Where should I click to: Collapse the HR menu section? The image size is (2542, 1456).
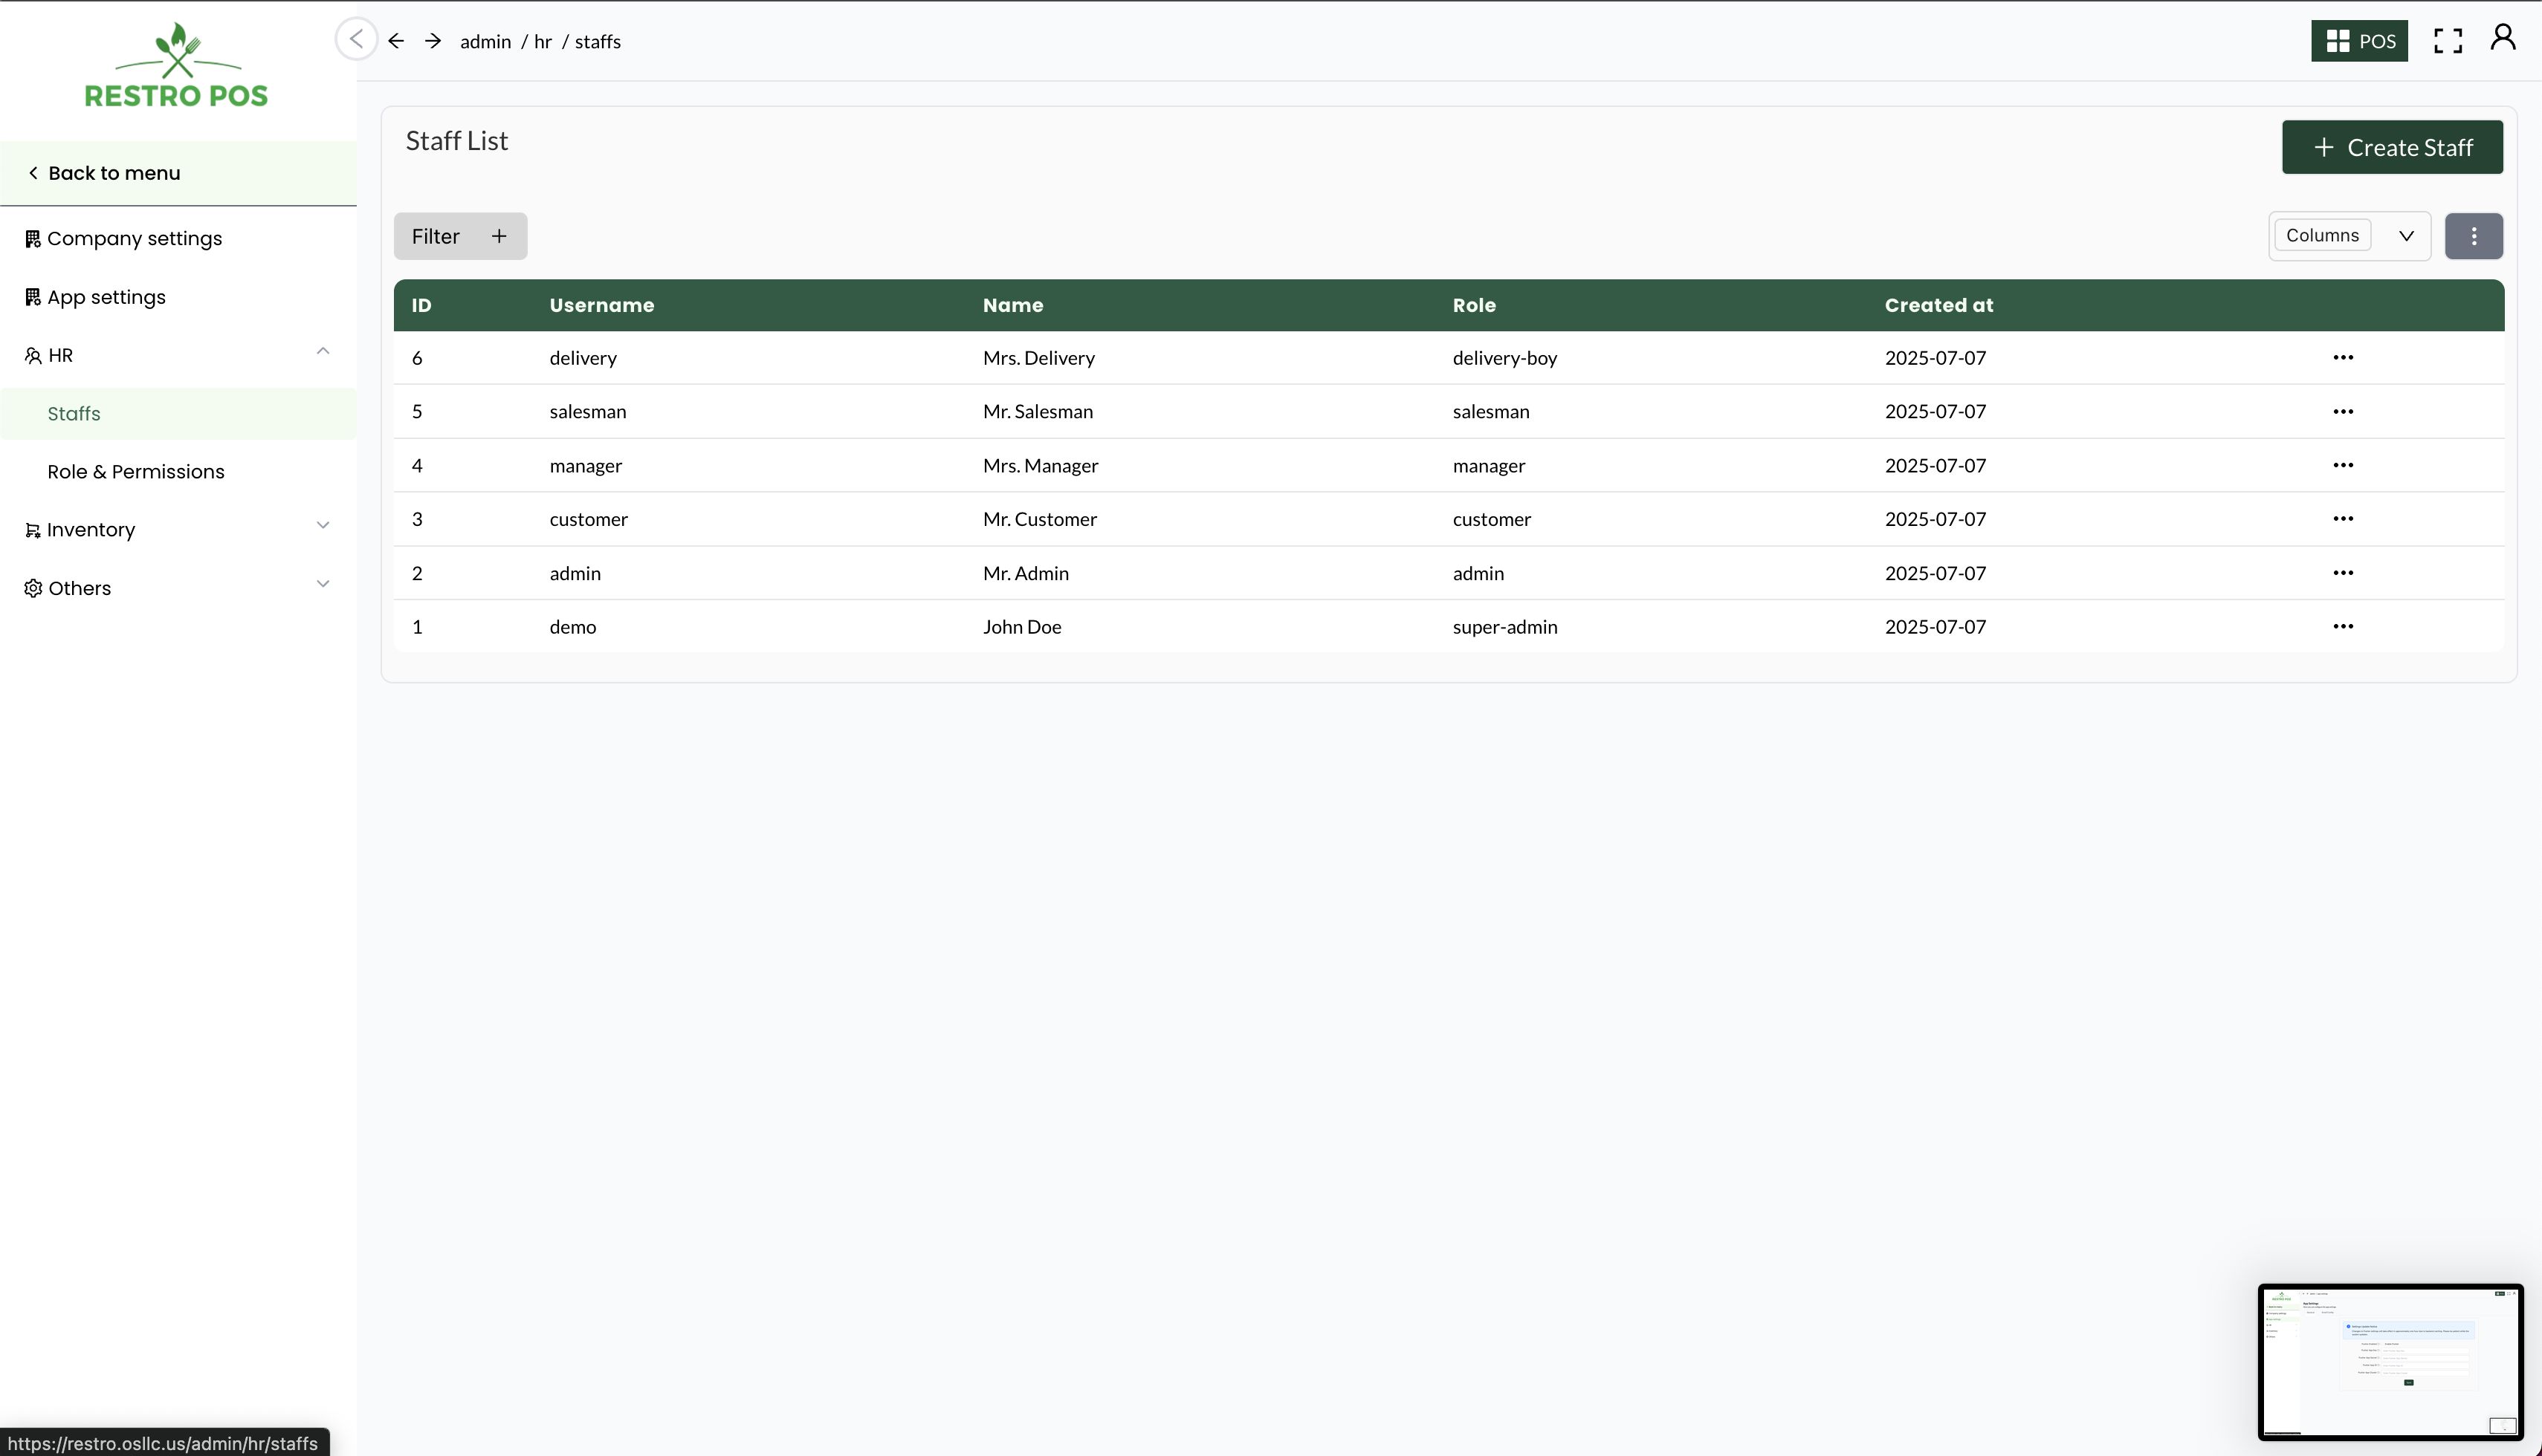tap(322, 352)
